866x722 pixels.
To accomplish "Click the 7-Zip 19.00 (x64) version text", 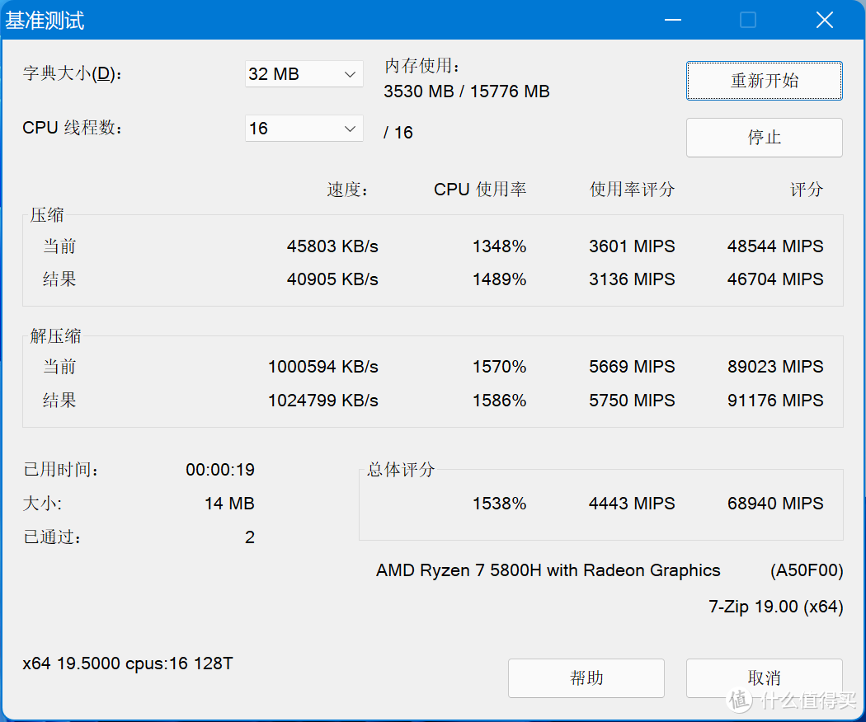I will pos(775,607).
